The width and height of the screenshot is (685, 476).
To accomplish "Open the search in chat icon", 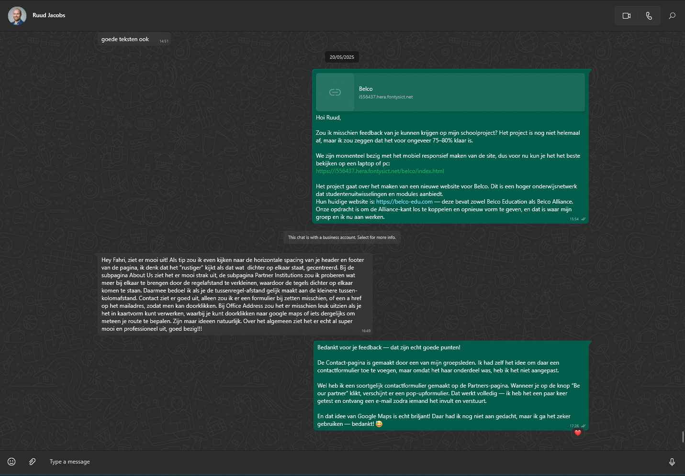I will pyautogui.click(x=672, y=16).
